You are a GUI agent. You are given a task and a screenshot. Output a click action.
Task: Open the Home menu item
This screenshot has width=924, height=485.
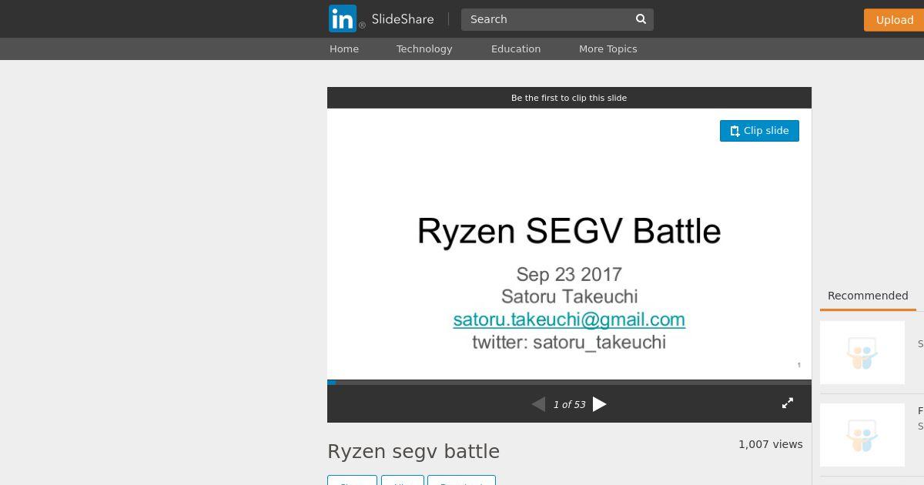pyautogui.click(x=344, y=48)
